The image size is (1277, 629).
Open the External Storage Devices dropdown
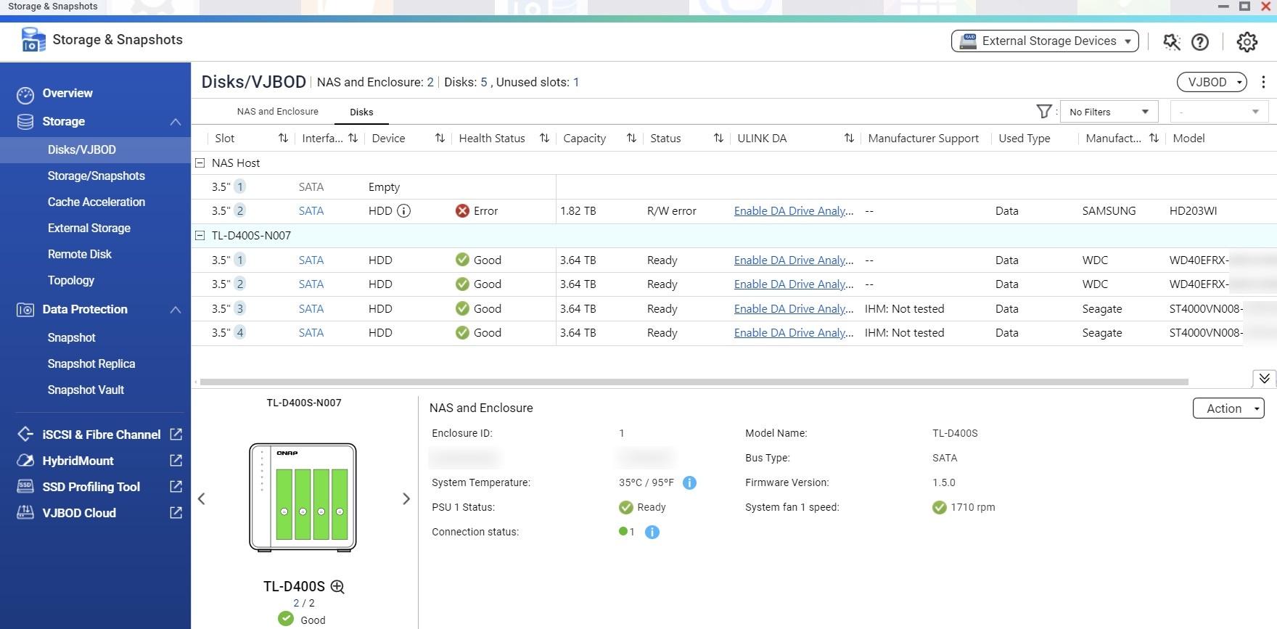click(1045, 41)
